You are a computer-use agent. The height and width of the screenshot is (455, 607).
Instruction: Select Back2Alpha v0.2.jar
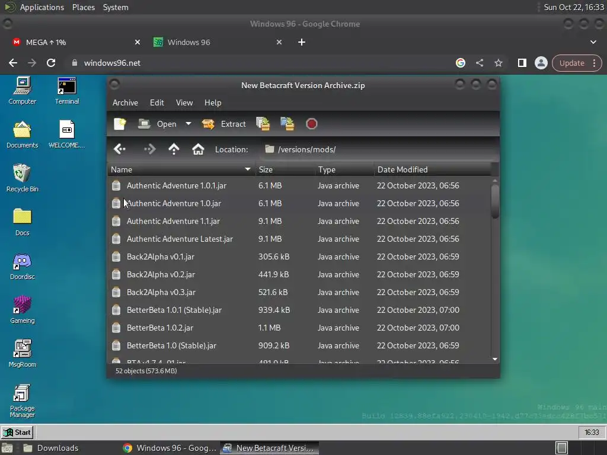pos(299,275)
